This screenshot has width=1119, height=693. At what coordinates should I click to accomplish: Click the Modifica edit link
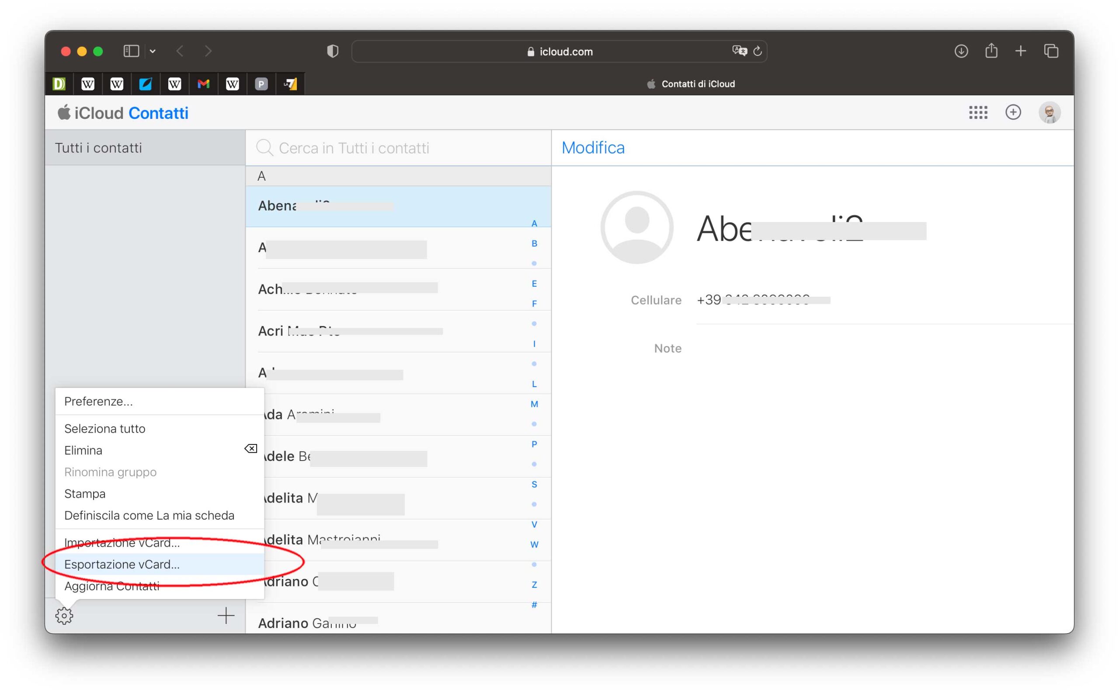pyautogui.click(x=593, y=148)
